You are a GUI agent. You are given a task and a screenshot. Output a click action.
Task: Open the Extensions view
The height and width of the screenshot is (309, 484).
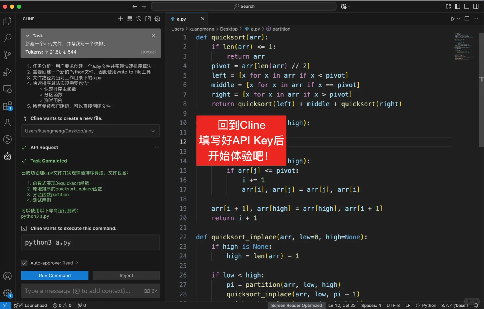[7, 106]
